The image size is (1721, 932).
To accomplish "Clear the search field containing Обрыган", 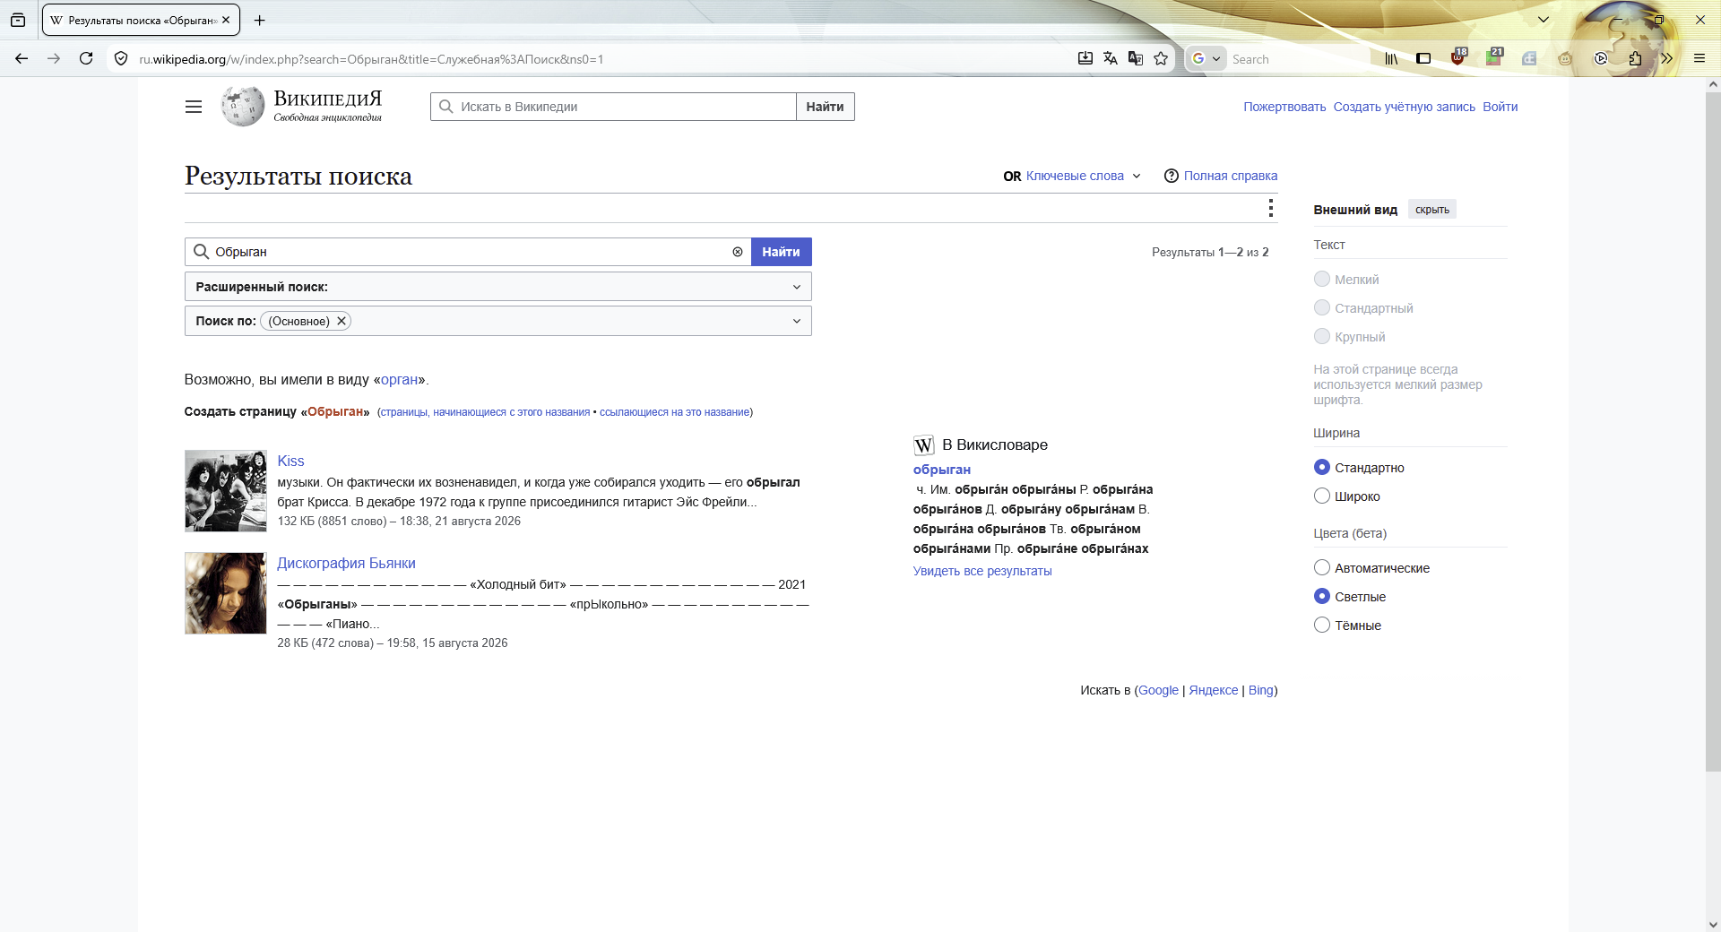I will [x=738, y=252].
